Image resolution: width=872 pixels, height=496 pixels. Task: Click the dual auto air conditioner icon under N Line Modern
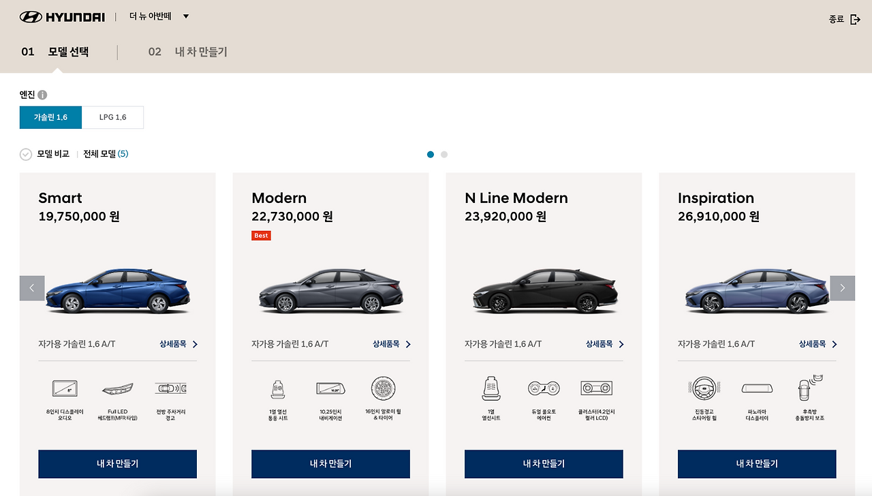pyautogui.click(x=544, y=388)
